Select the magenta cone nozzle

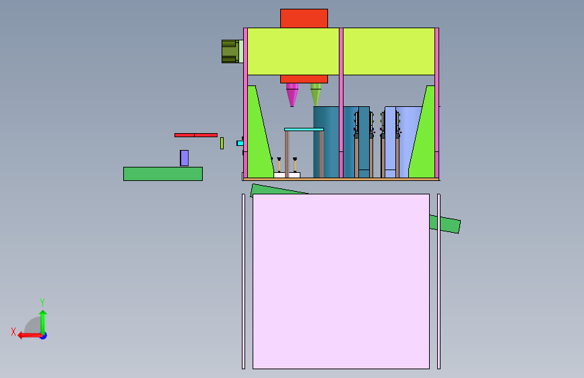[x=292, y=95]
